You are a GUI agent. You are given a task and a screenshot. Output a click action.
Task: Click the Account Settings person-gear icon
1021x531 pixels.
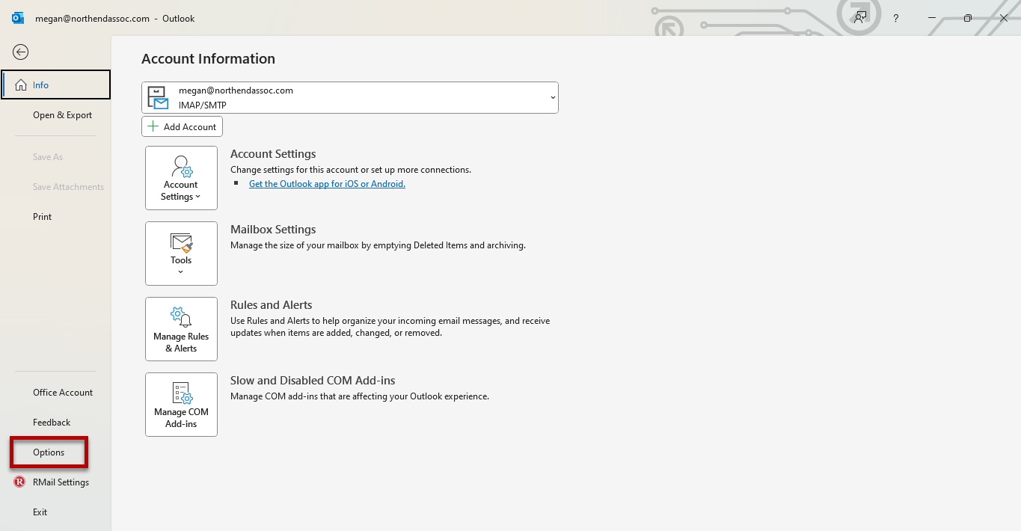click(181, 166)
